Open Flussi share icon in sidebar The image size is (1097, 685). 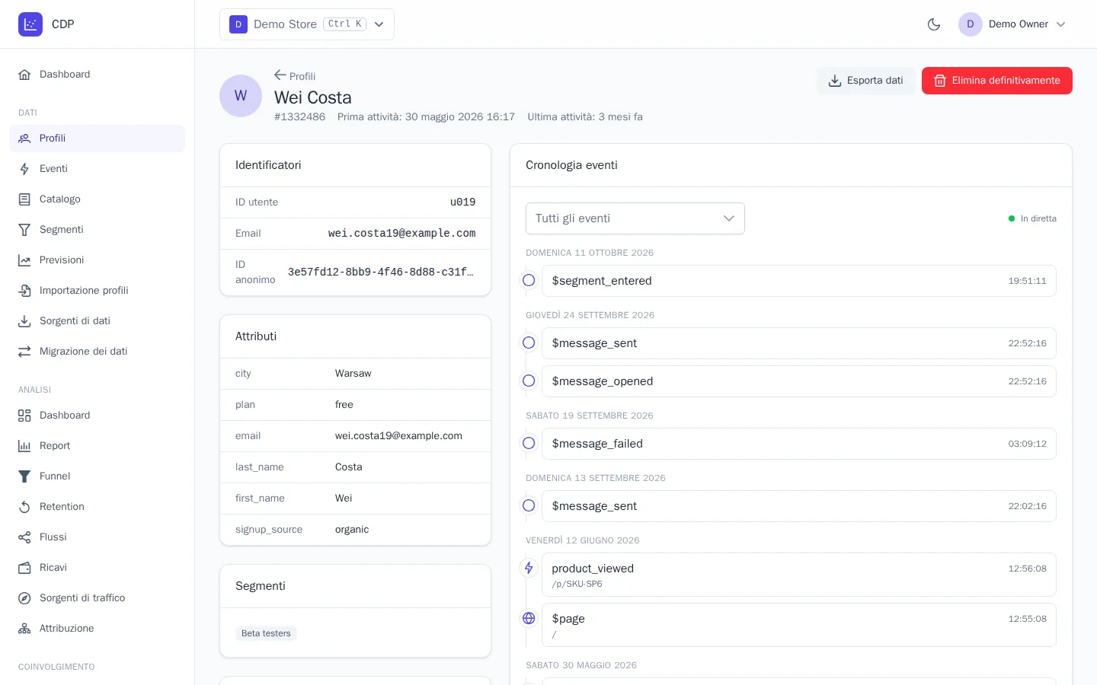pyautogui.click(x=24, y=537)
